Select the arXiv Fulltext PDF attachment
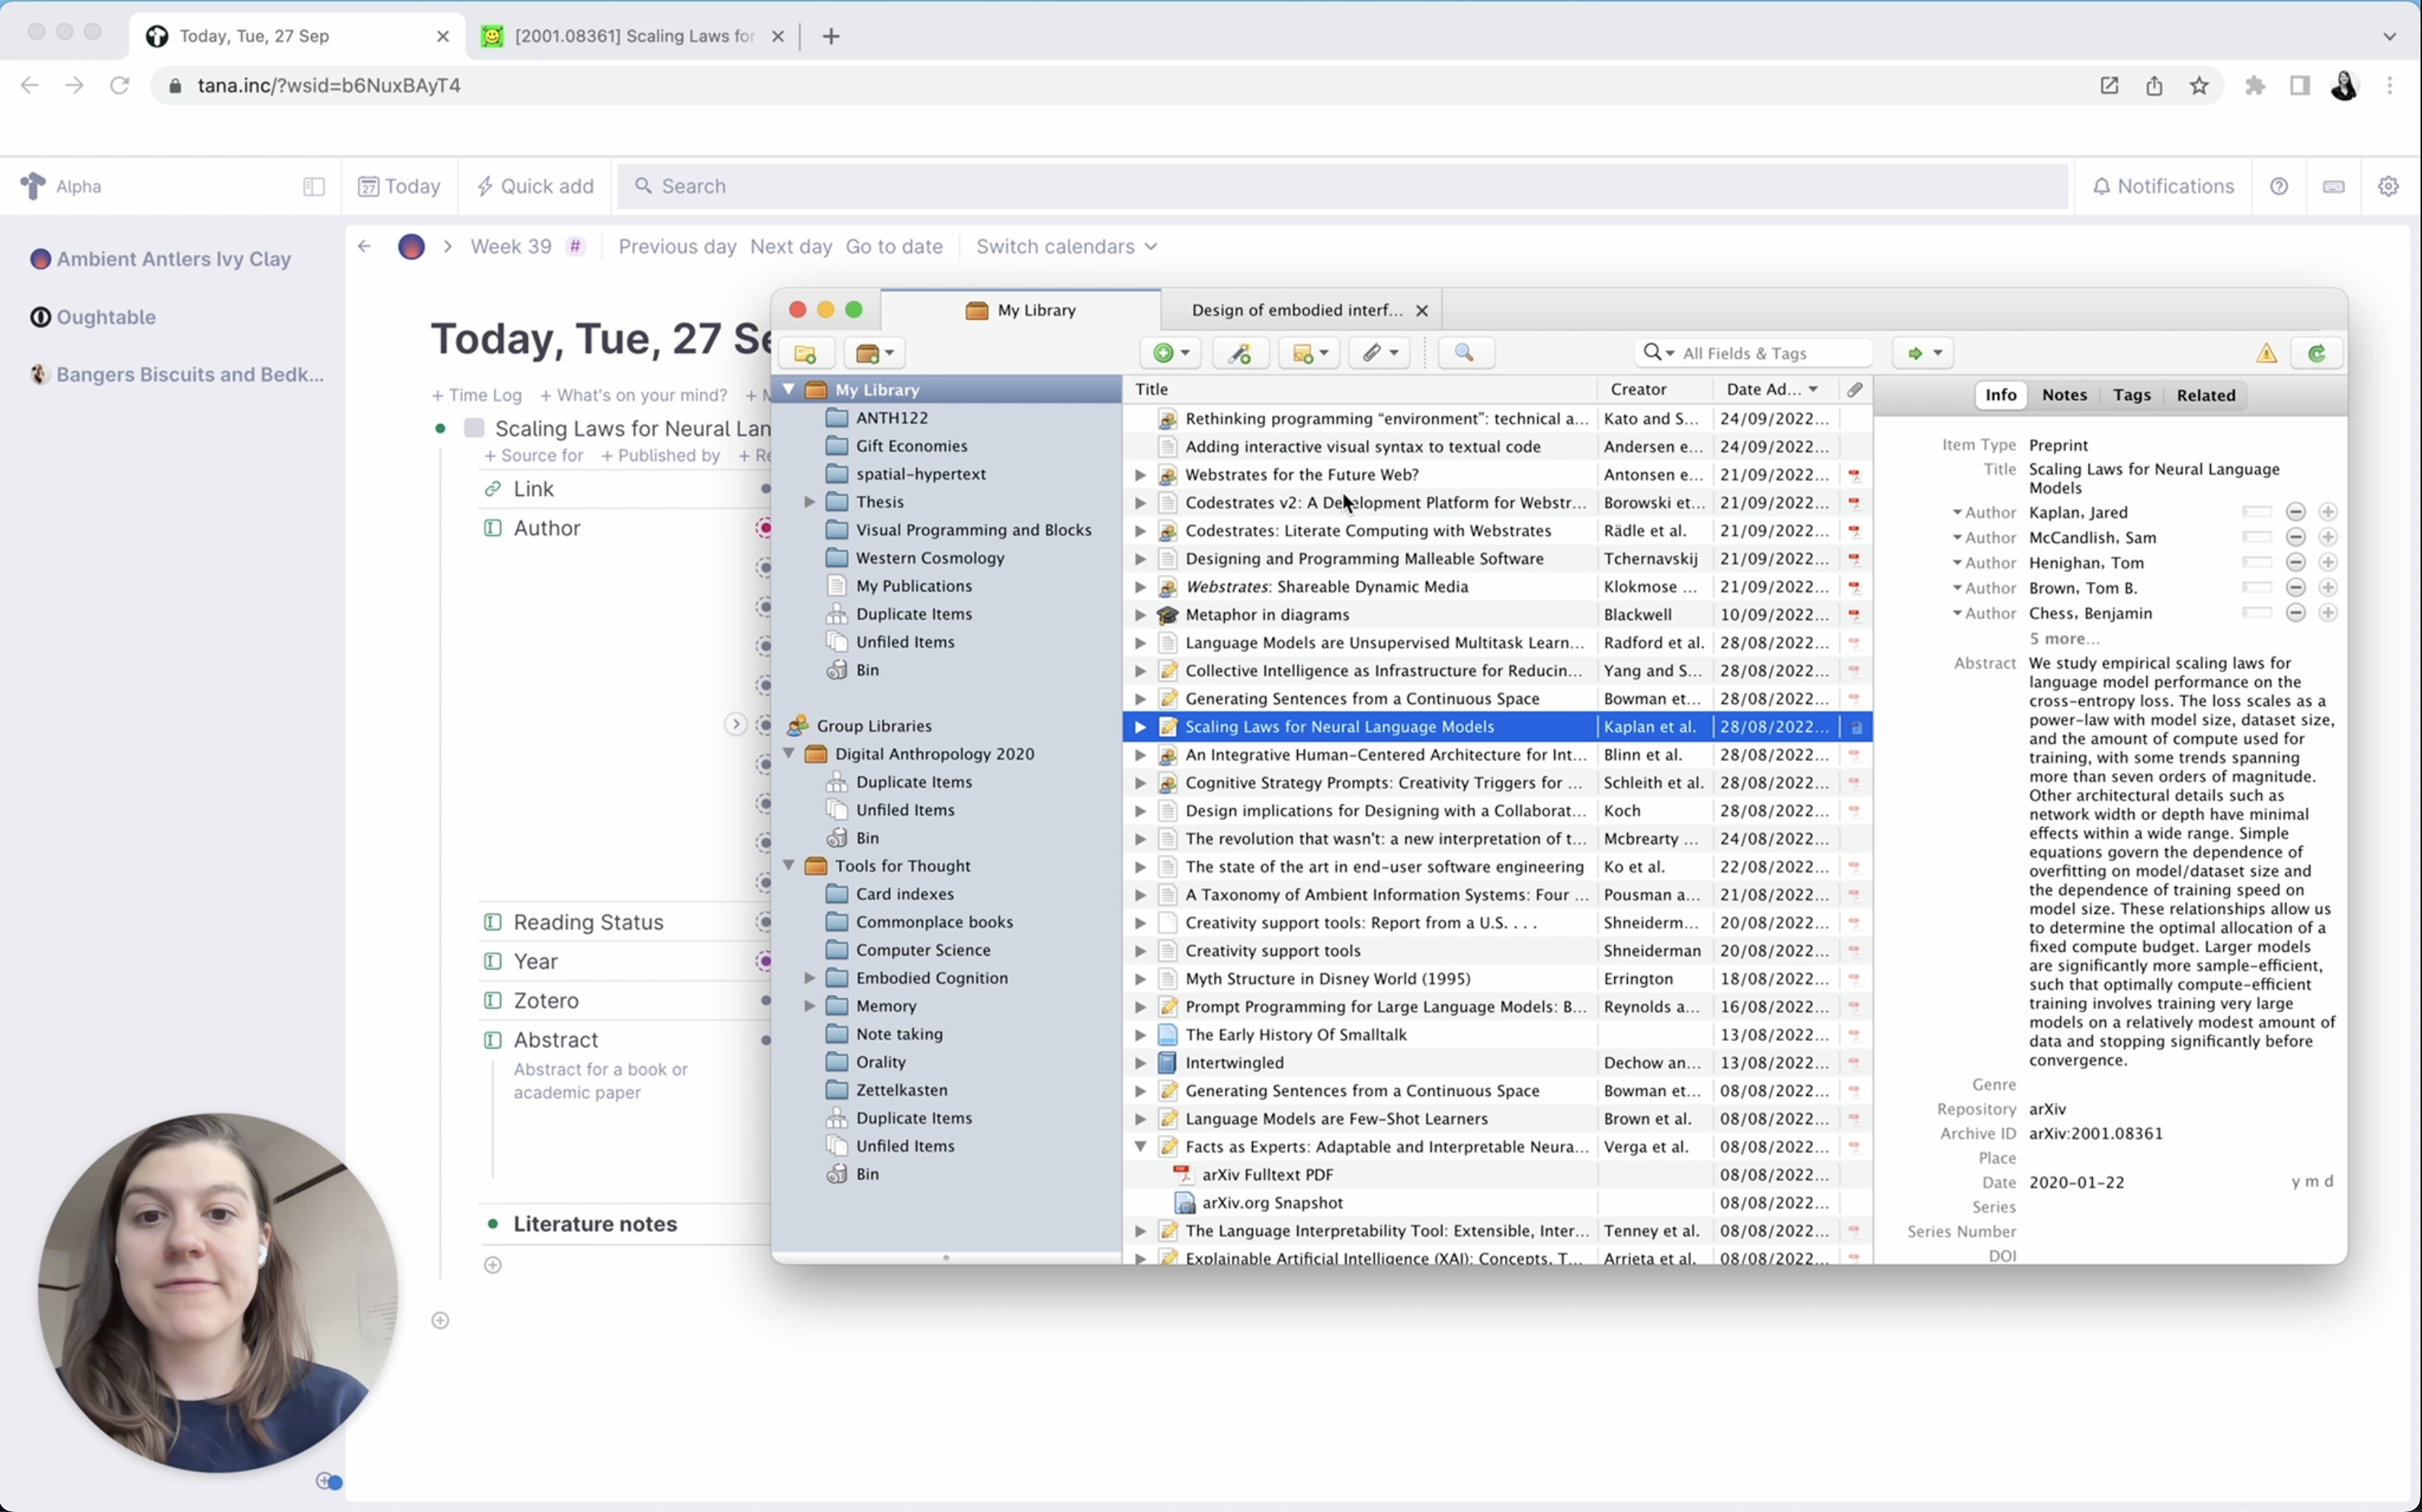The width and height of the screenshot is (2422, 1512). click(1267, 1174)
